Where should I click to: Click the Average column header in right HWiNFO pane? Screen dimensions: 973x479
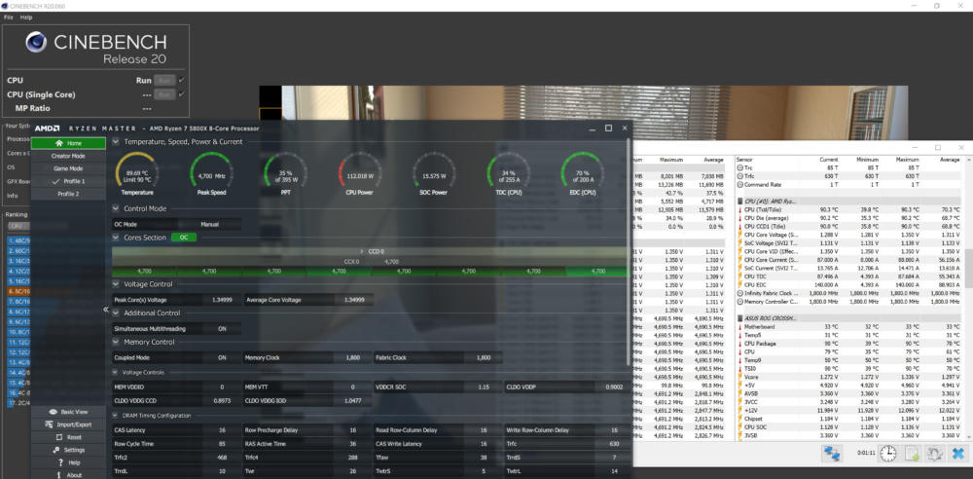coord(950,160)
